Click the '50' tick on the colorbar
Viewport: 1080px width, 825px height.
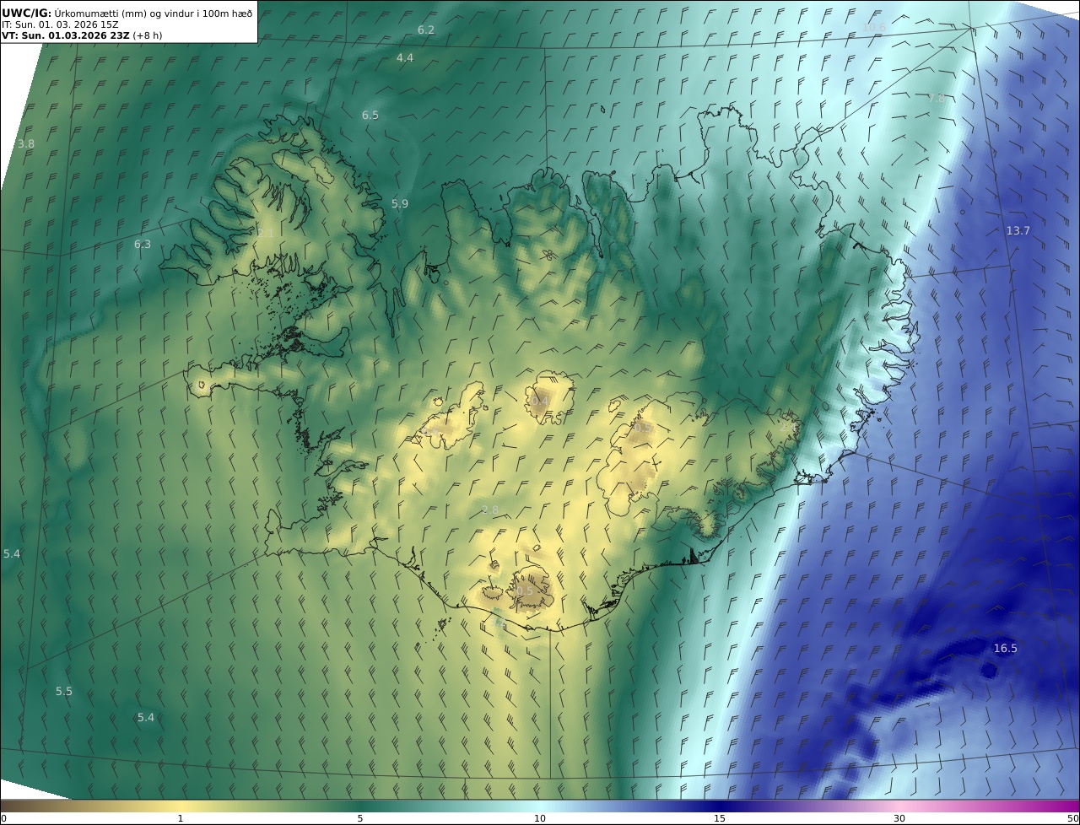tap(1073, 818)
